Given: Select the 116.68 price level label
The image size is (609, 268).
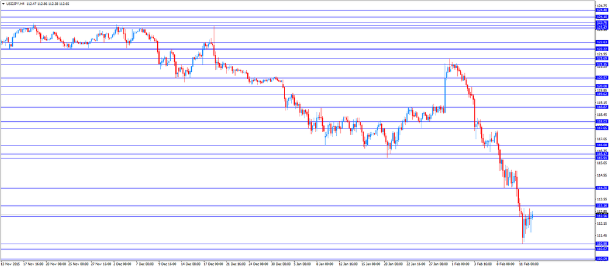Looking at the screenshot, I should tap(602, 145).
